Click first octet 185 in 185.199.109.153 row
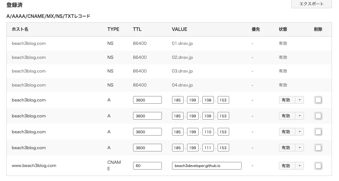The image size is (339, 181). pos(177,116)
